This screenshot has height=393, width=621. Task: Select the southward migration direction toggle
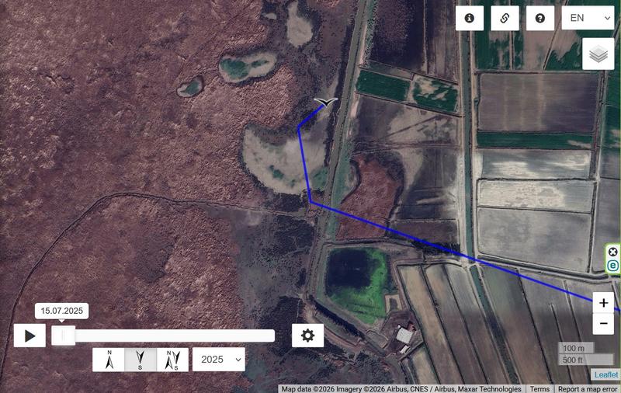click(141, 360)
